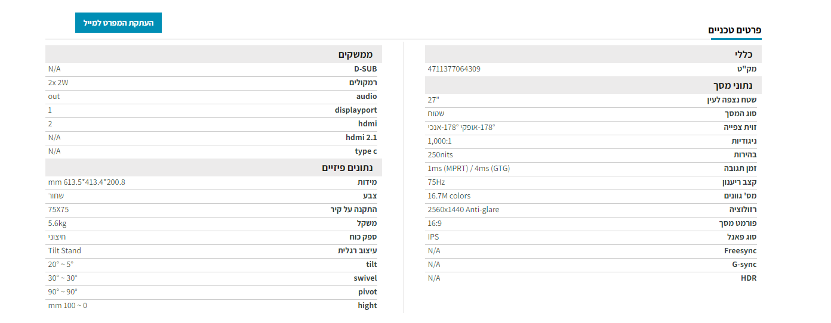Viewport: 831px width, 323px height.
Task: Click the 2560x1440 Anti-glare value
Action: pyautogui.click(x=463, y=210)
